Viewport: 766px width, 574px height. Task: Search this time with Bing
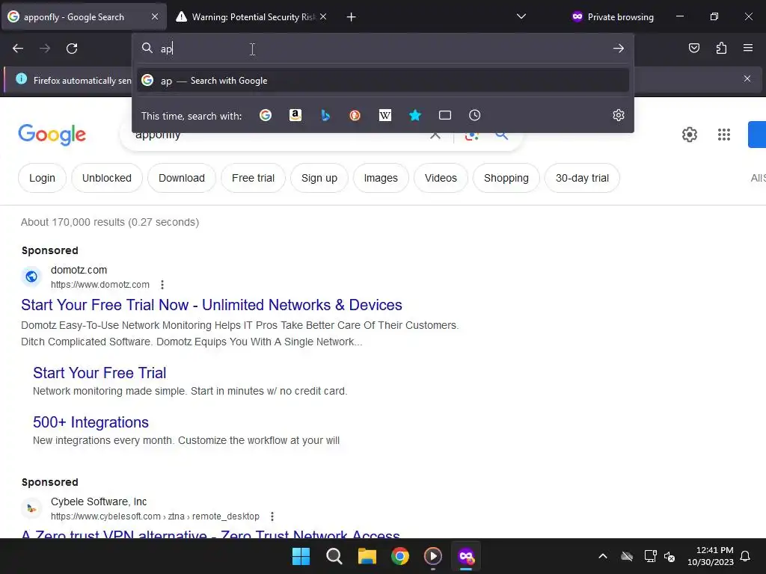click(325, 115)
